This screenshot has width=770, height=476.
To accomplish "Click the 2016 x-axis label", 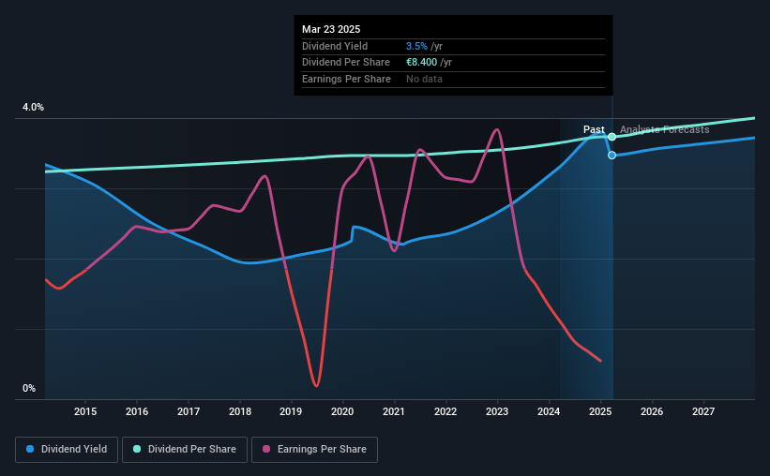I will (137, 411).
